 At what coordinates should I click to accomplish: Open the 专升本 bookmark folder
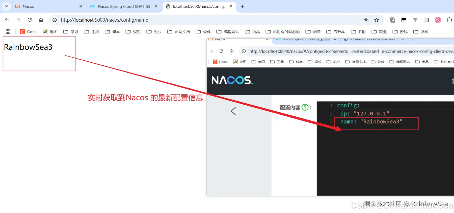[x=336, y=32]
